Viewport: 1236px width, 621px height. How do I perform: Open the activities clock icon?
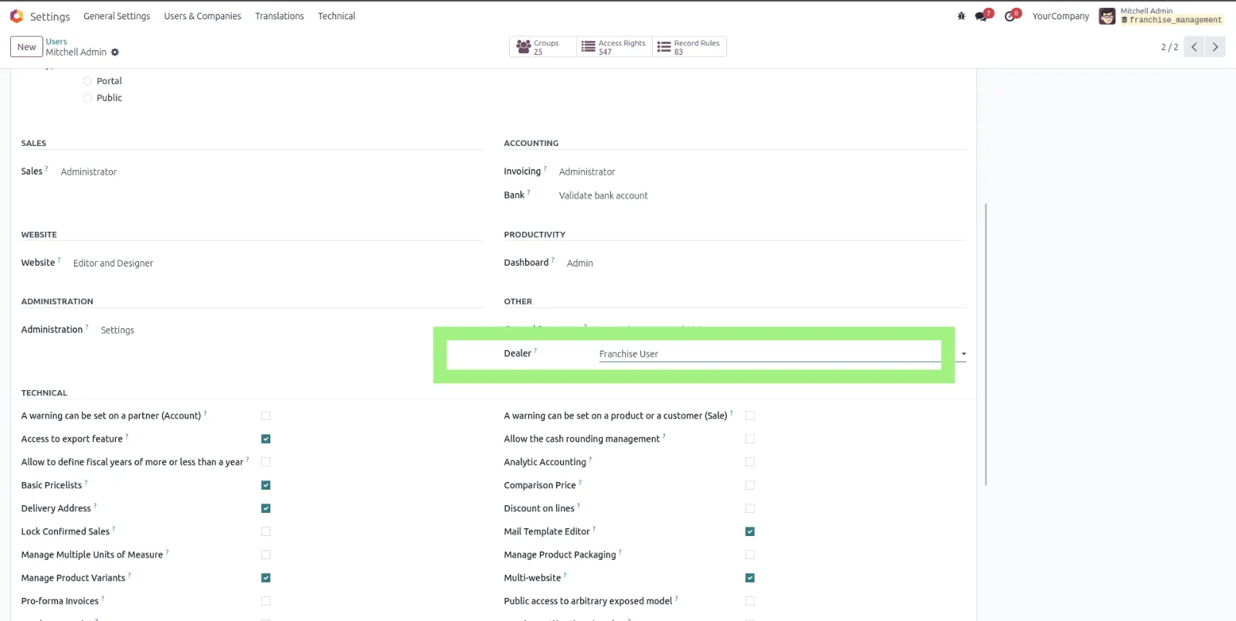point(1010,16)
